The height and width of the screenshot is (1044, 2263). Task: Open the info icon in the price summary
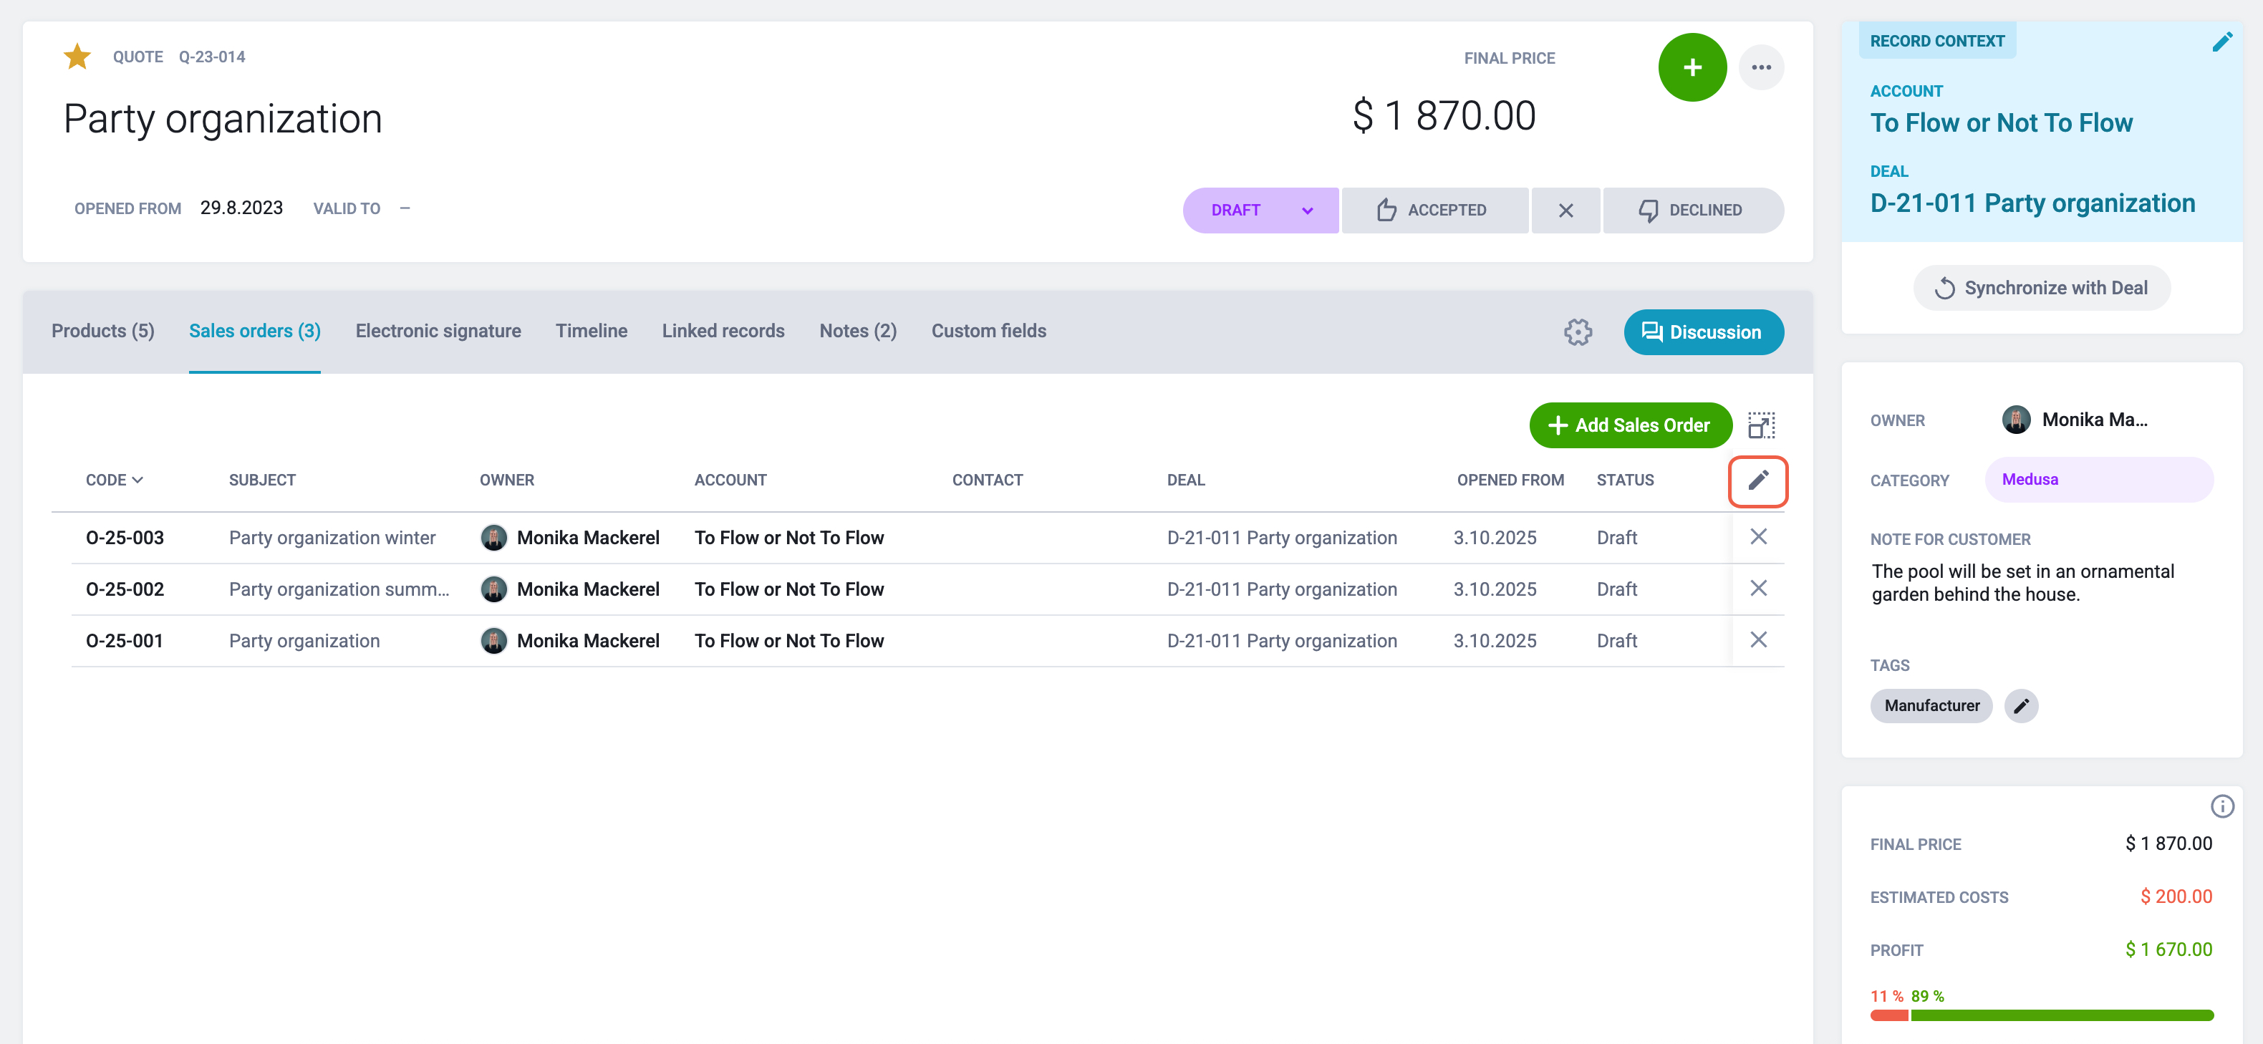click(x=2221, y=806)
